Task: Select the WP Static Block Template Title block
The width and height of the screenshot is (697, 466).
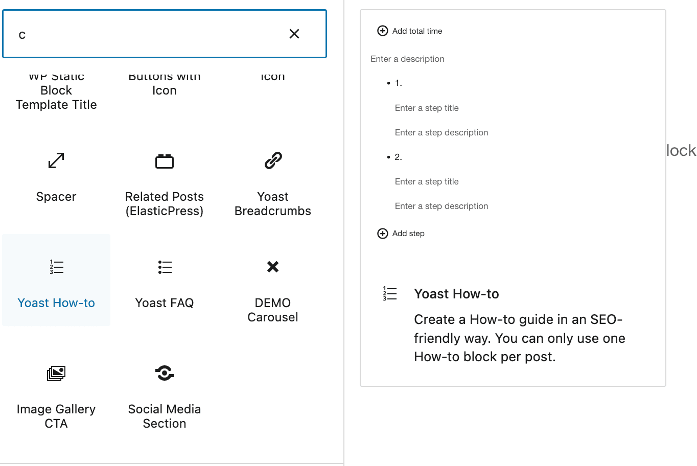Action: tap(56, 91)
